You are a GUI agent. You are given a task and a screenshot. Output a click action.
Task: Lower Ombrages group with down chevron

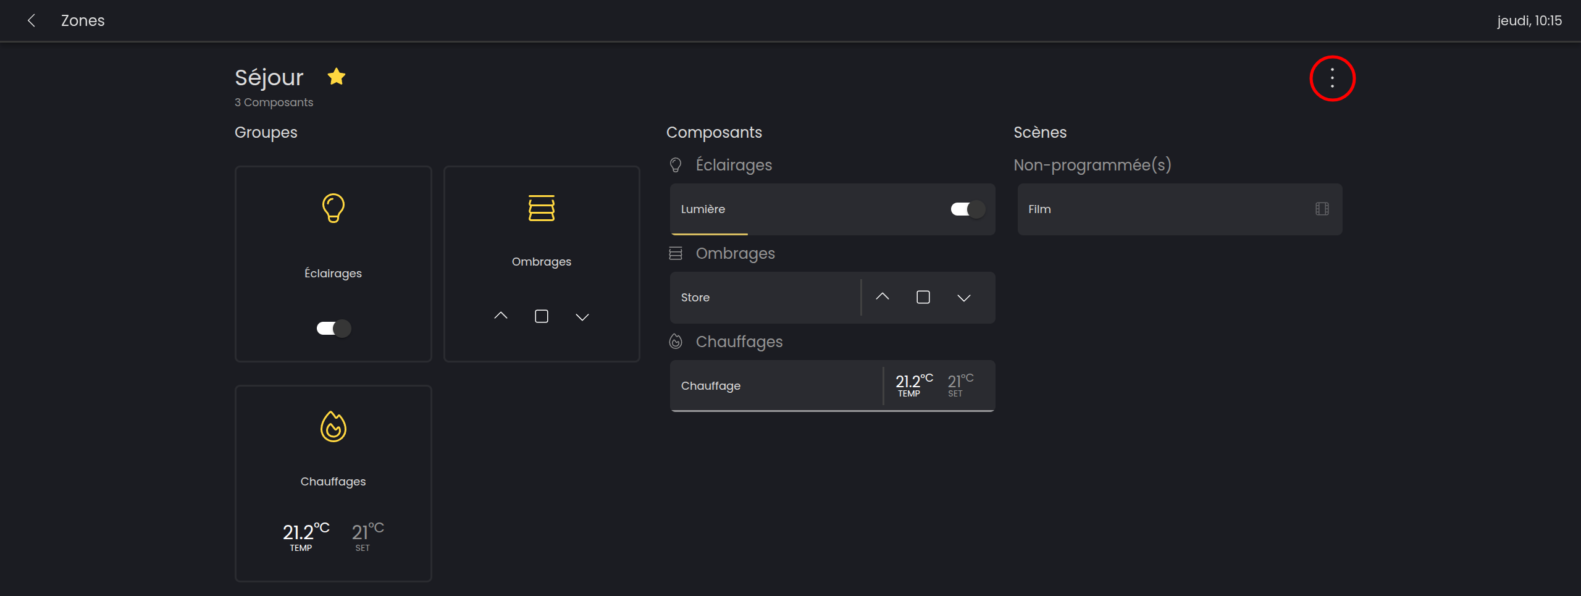[582, 317]
